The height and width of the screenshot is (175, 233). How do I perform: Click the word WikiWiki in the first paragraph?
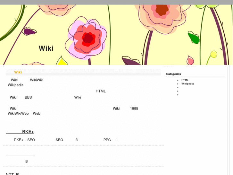pos(37,80)
